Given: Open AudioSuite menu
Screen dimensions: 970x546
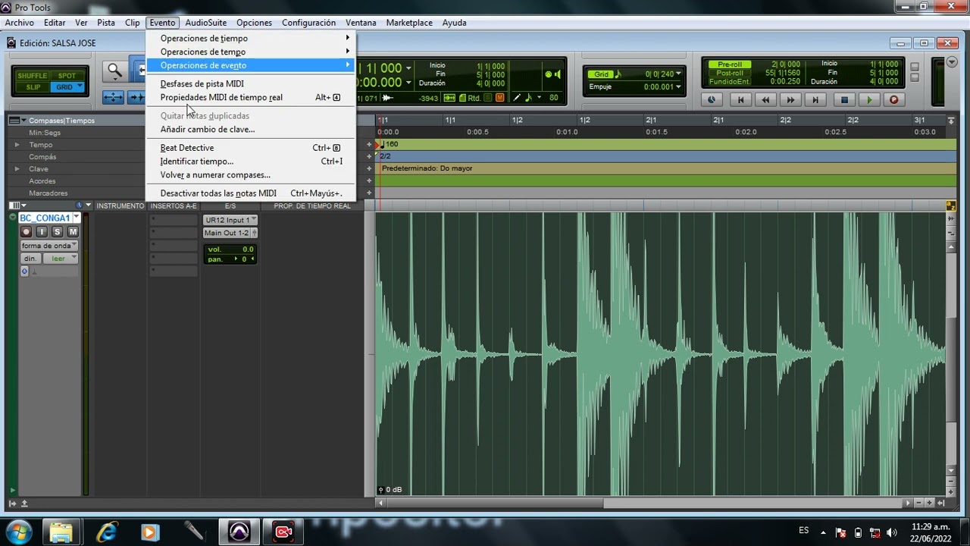Looking at the screenshot, I should 206,23.
